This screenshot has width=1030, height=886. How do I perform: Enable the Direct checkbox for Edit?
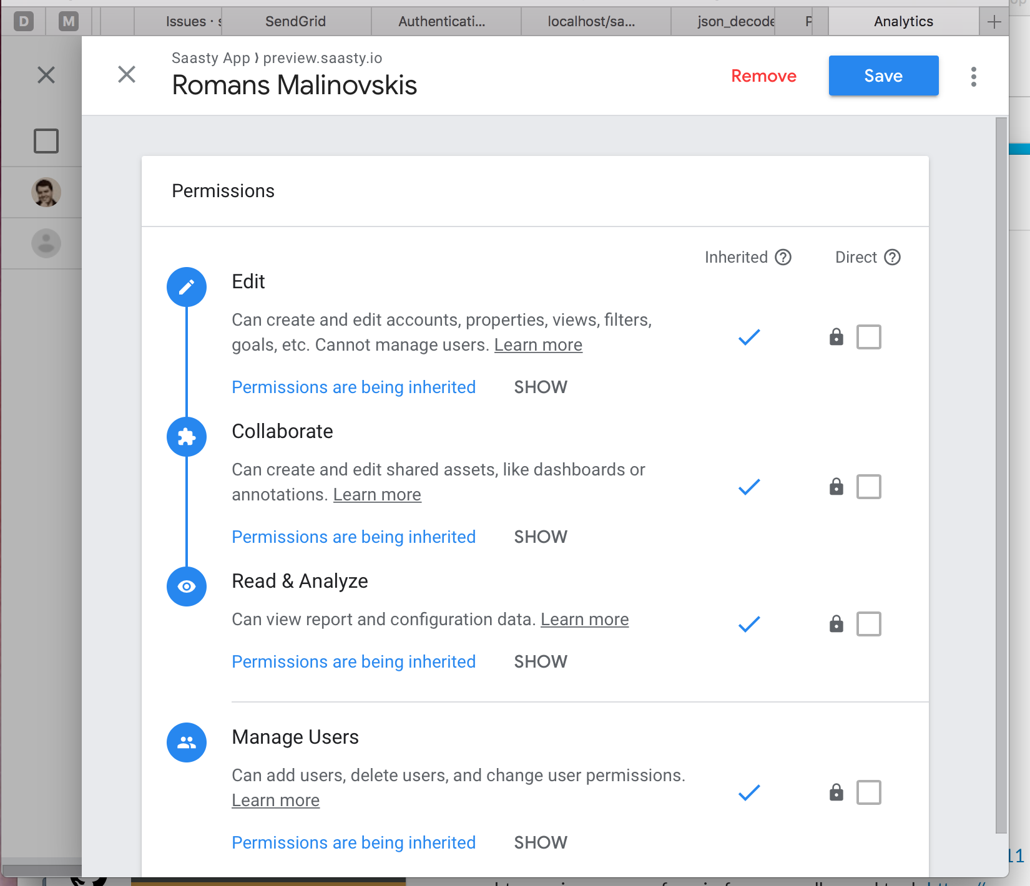coord(869,337)
